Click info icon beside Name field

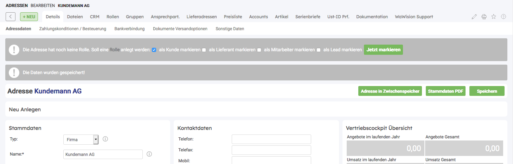click(x=149, y=154)
